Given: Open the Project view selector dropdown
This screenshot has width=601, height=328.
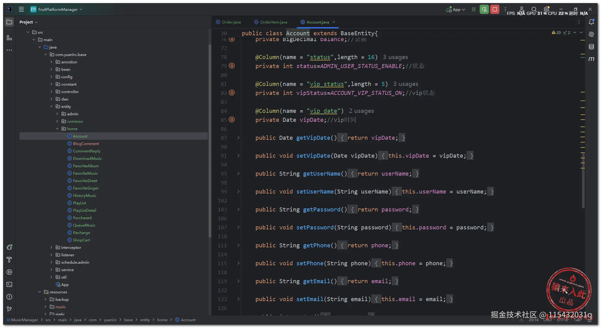Looking at the screenshot, I should (28, 22).
